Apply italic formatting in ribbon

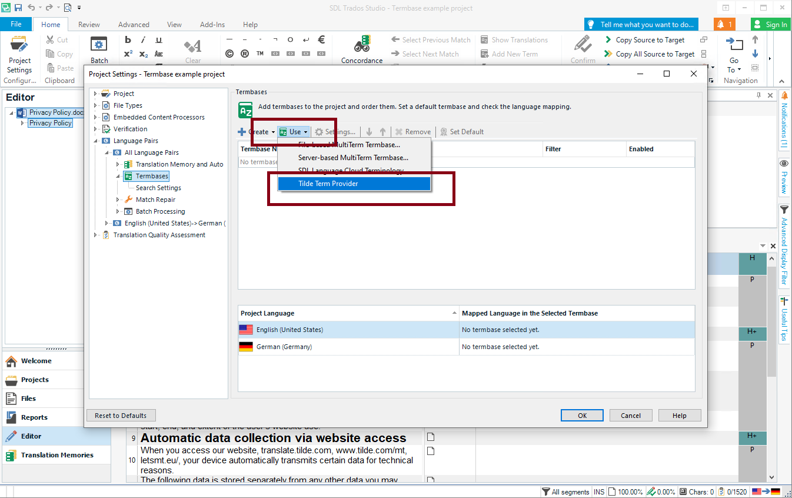tap(144, 40)
